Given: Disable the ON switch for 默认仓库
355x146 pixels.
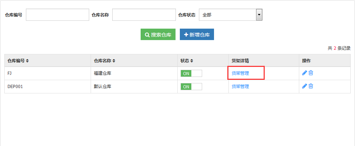Looking at the screenshot, I should (191, 87).
